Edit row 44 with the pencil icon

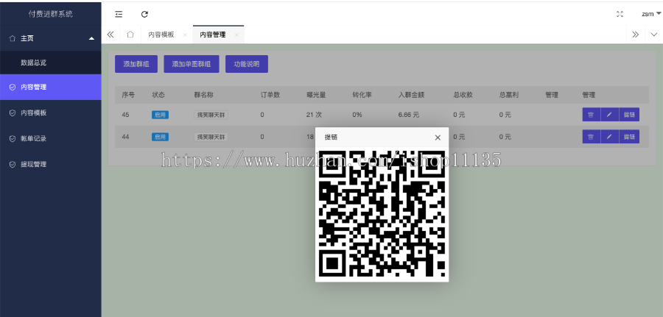point(609,136)
